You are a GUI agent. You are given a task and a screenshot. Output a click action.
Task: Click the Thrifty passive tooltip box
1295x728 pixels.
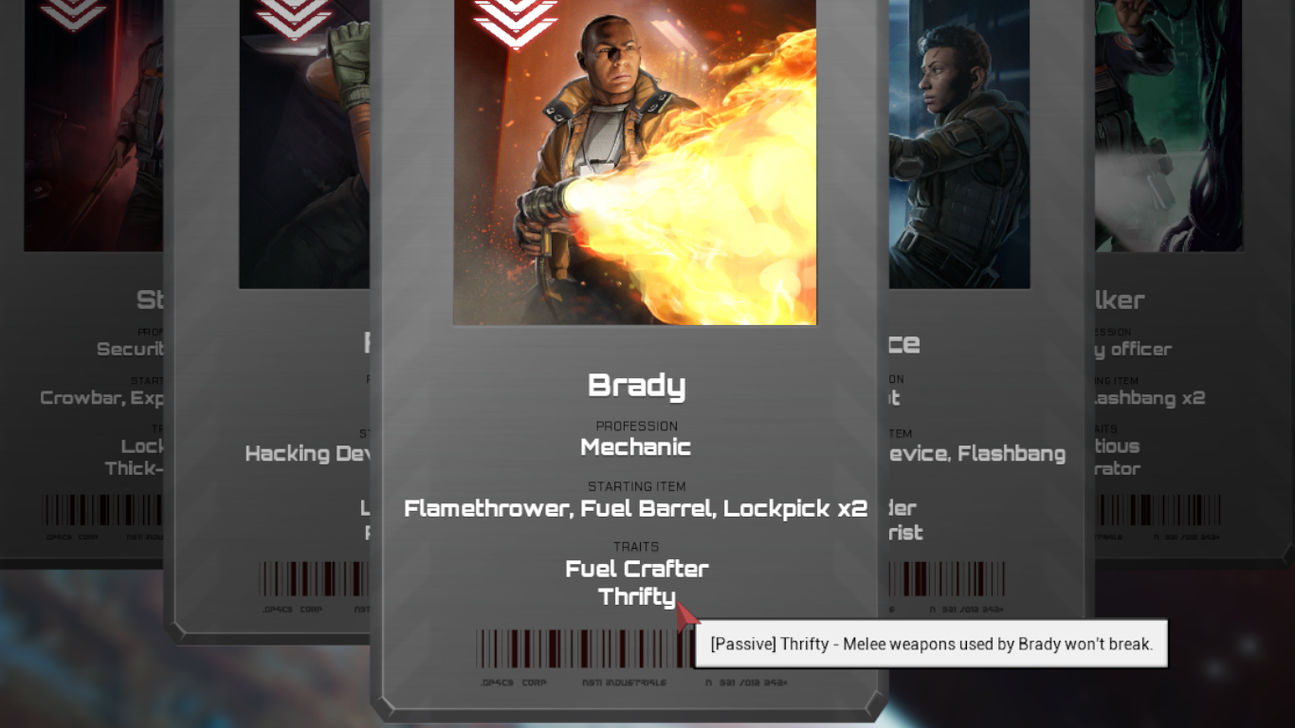click(x=931, y=644)
